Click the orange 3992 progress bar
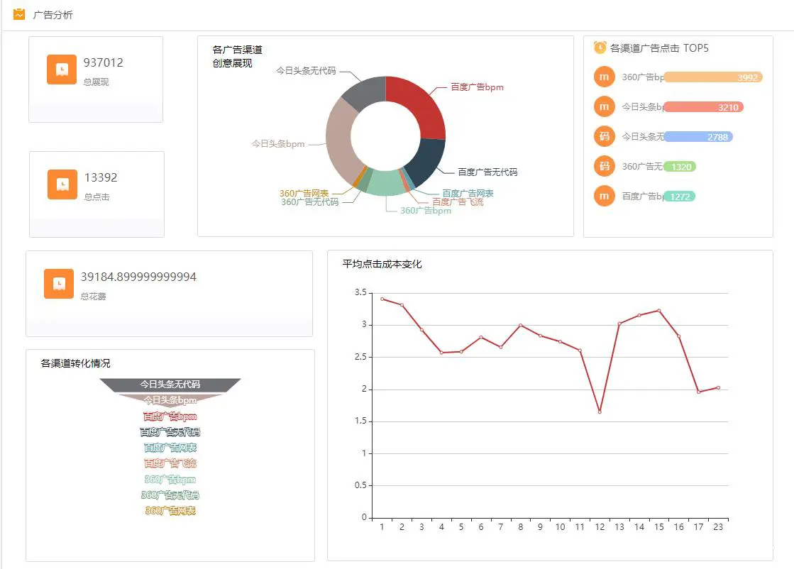The height and width of the screenshot is (569, 794). (712, 77)
